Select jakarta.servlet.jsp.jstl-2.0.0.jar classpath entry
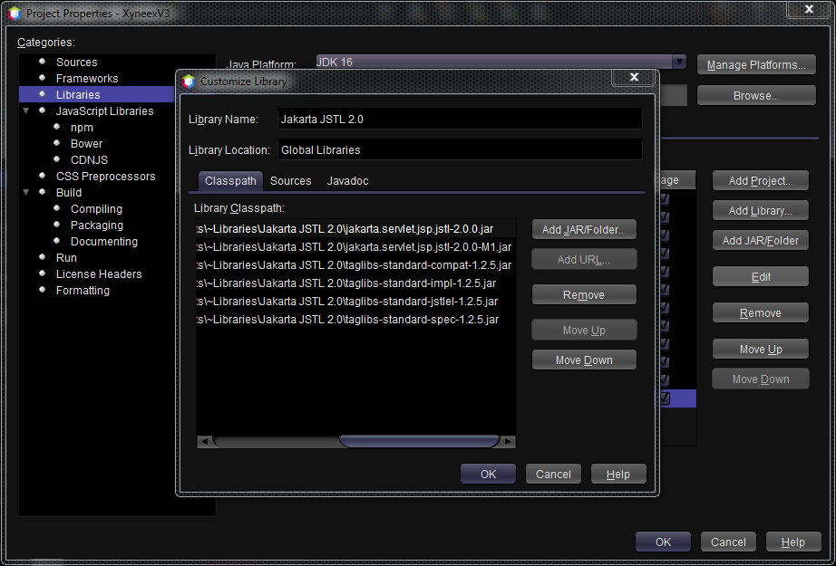836x566 pixels. pos(356,229)
